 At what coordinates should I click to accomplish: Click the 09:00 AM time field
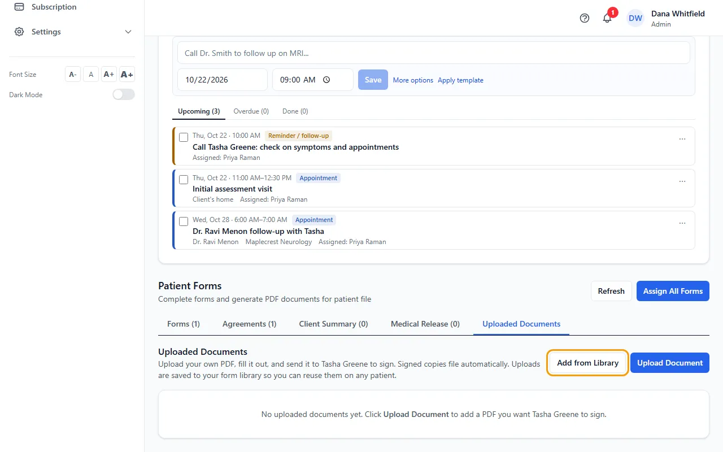point(313,80)
